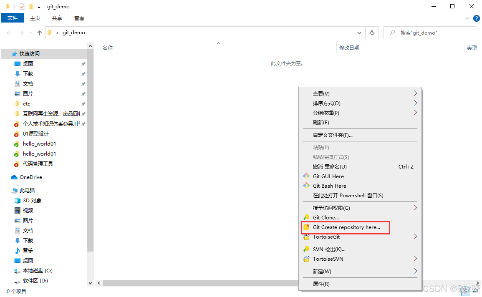
Task: Click the sidebar scroll up arrow
Action: tap(91, 46)
